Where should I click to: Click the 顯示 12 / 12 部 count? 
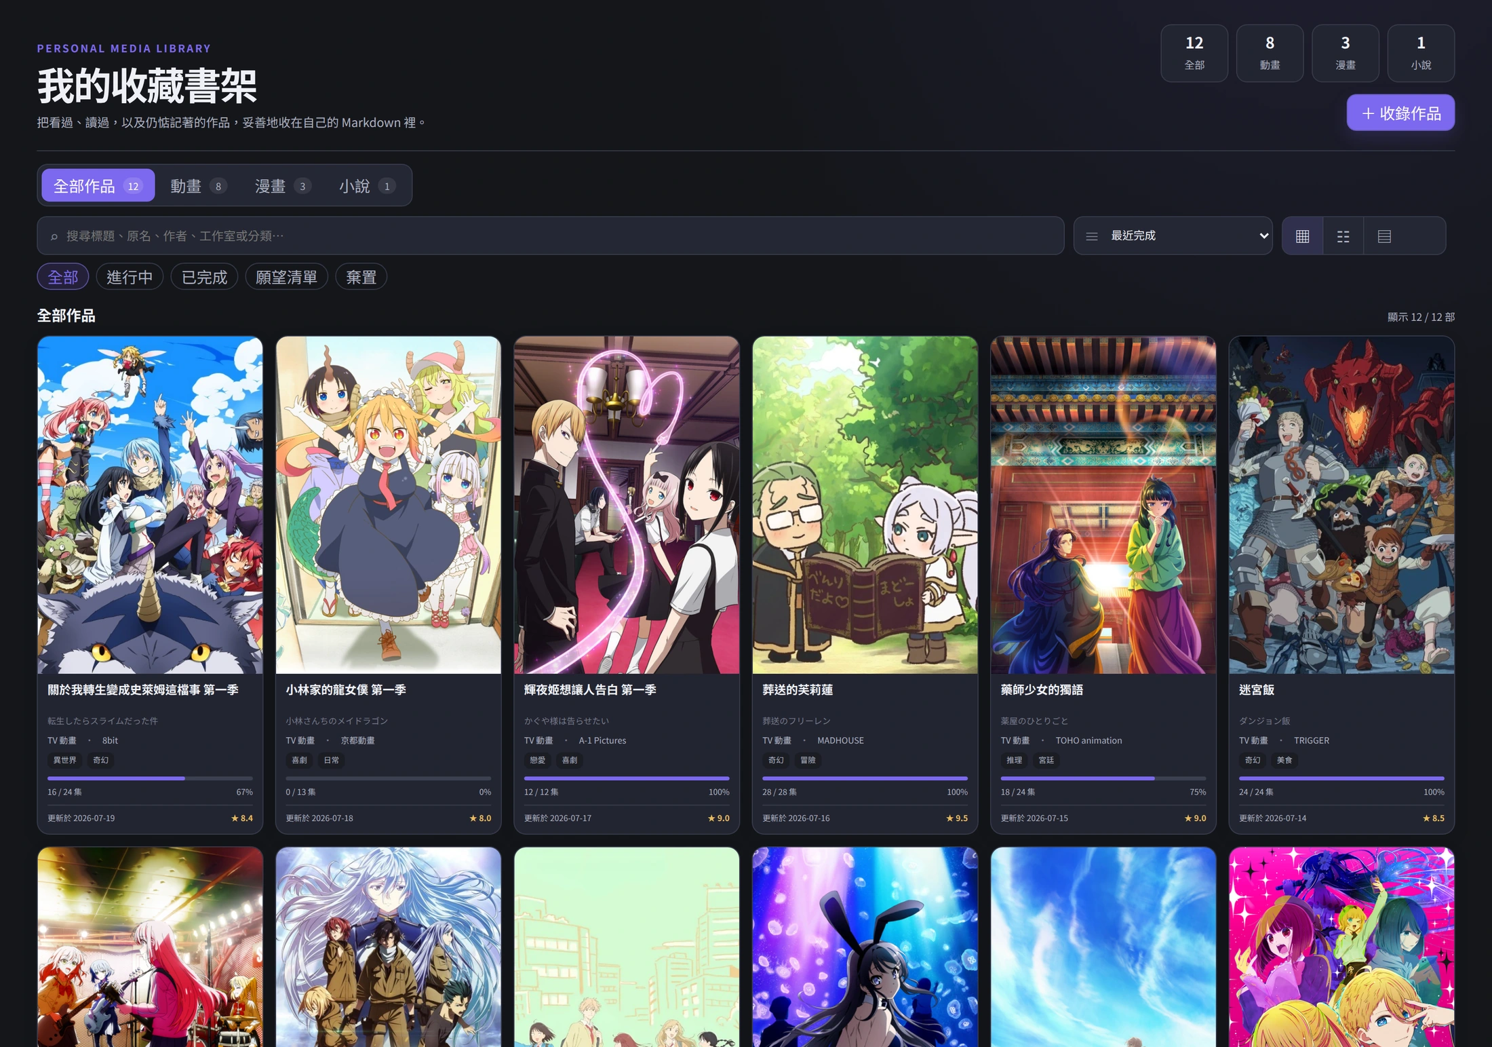coord(1421,317)
